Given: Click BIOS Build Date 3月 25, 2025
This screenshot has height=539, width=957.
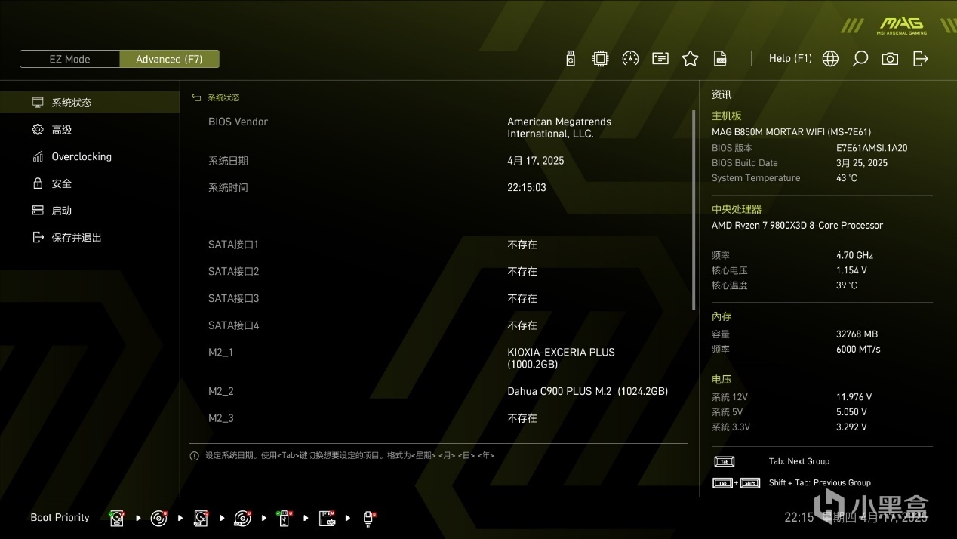Looking at the screenshot, I should click(862, 163).
